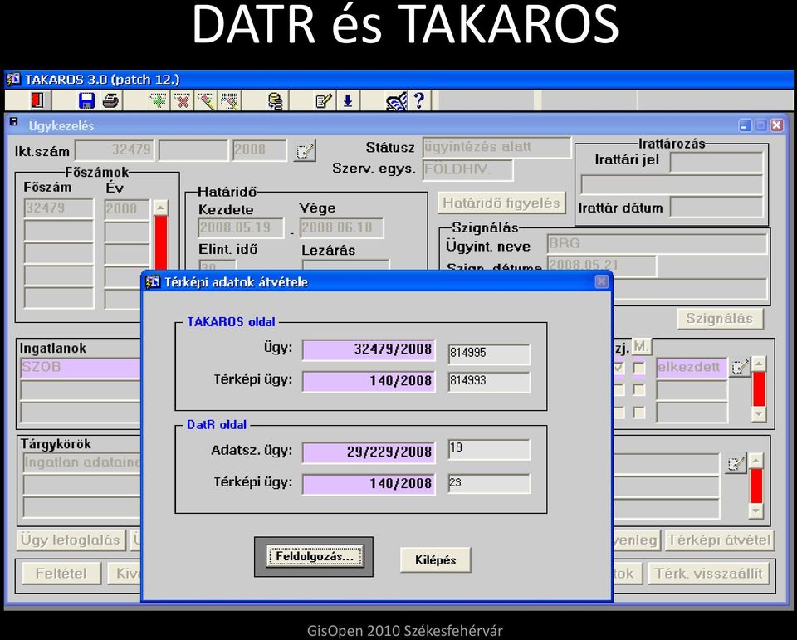Minimize the Ügykezelés child window
Viewport: 797px width, 640px height.
pos(746,125)
